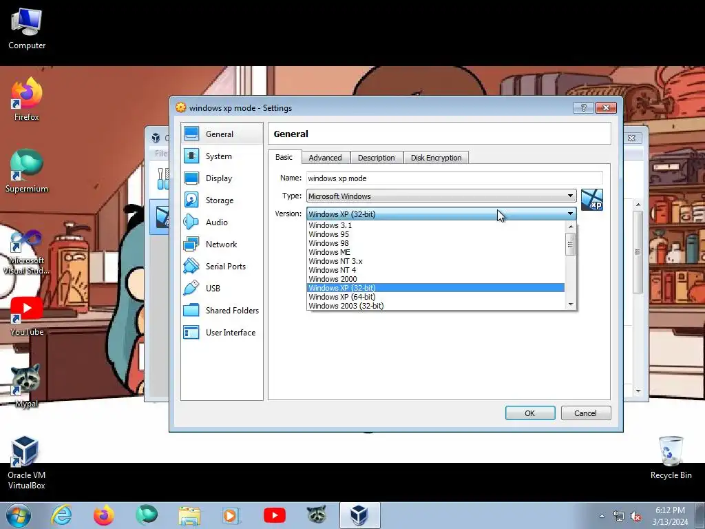The height and width of the screenshot is (529, 705).
Task: Open the User Interface settings category
Action: pyautogui.click(x=222, y=333)
